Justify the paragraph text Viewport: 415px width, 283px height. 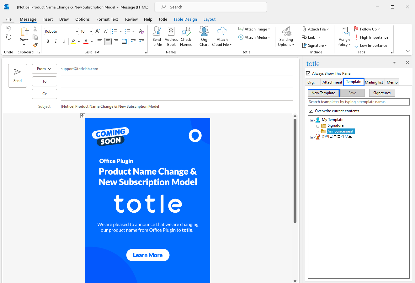[x=124, y=41]
